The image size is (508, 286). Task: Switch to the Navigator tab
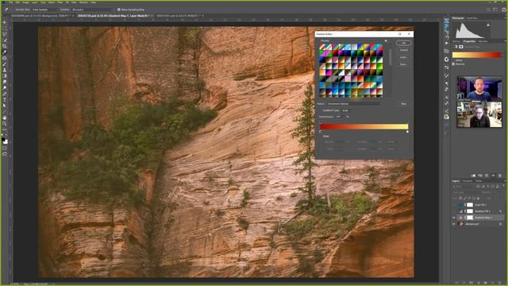pos(472,18)
